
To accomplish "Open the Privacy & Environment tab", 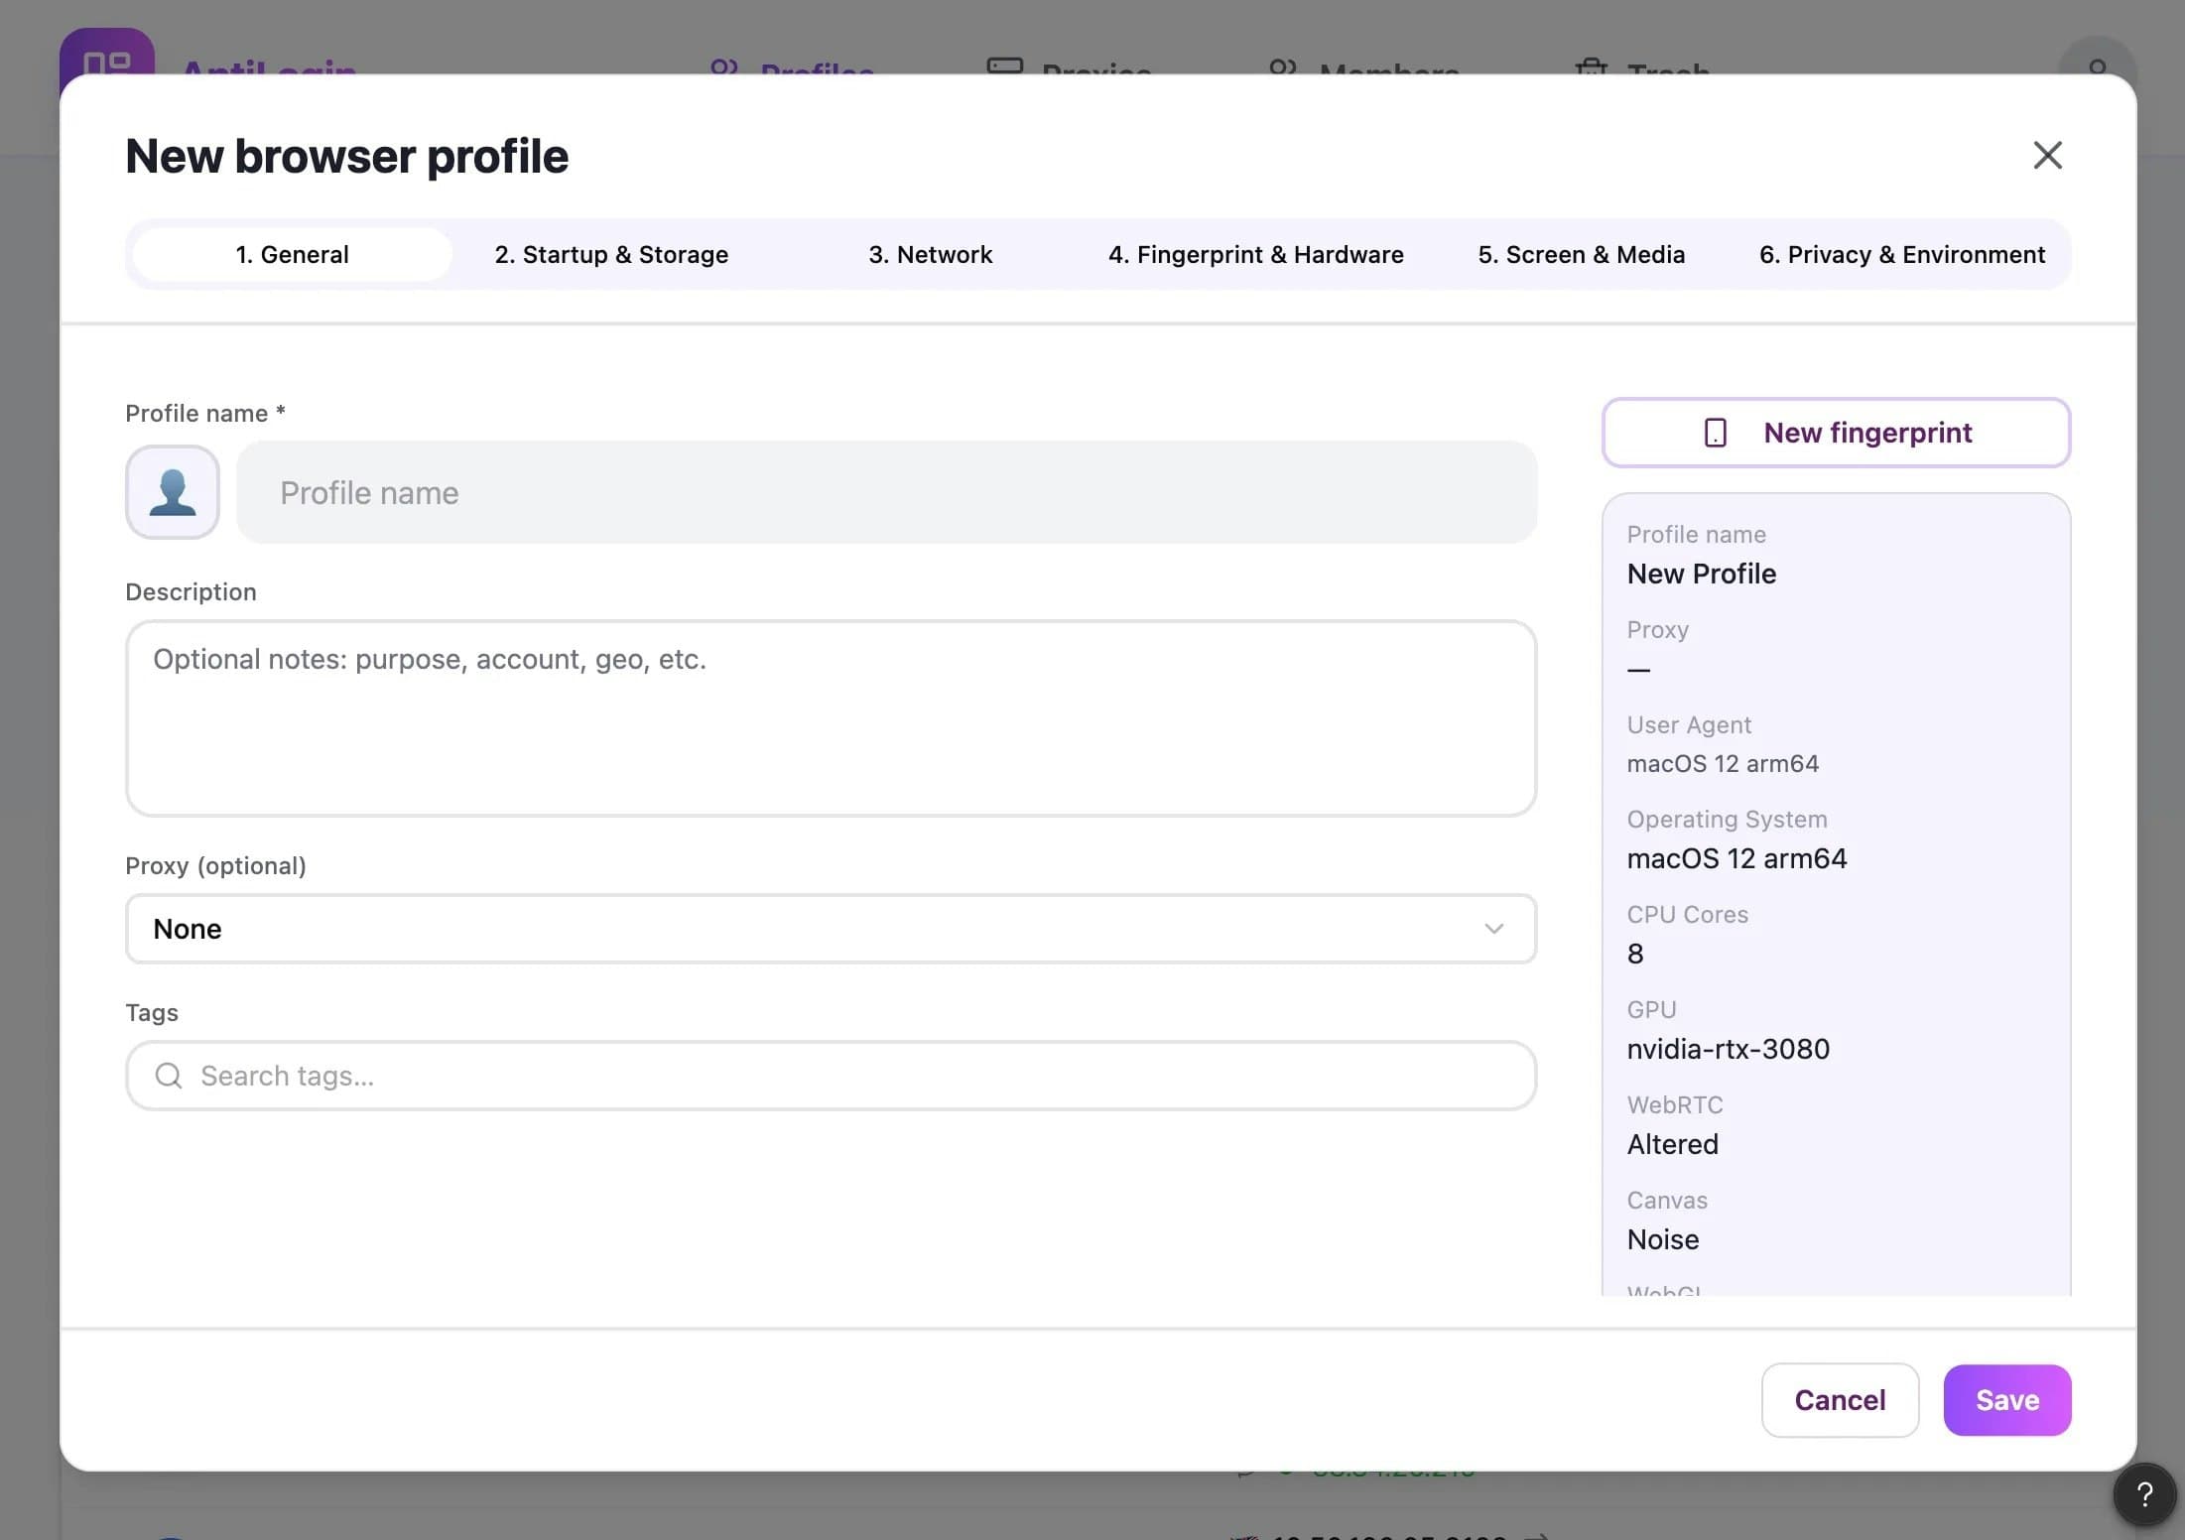I will pyautogui.click(x=1902, y=254).
